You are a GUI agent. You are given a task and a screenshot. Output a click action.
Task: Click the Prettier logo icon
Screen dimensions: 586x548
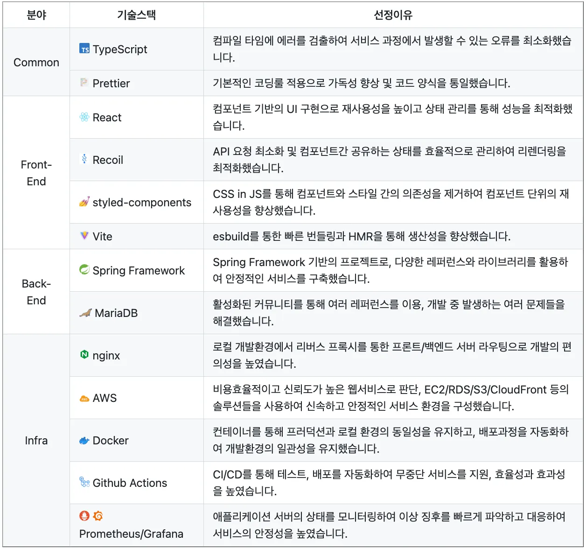84,83
